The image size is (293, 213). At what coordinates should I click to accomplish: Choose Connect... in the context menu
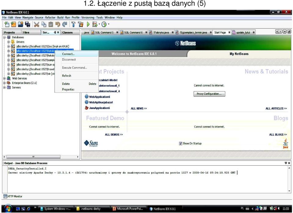76,54
